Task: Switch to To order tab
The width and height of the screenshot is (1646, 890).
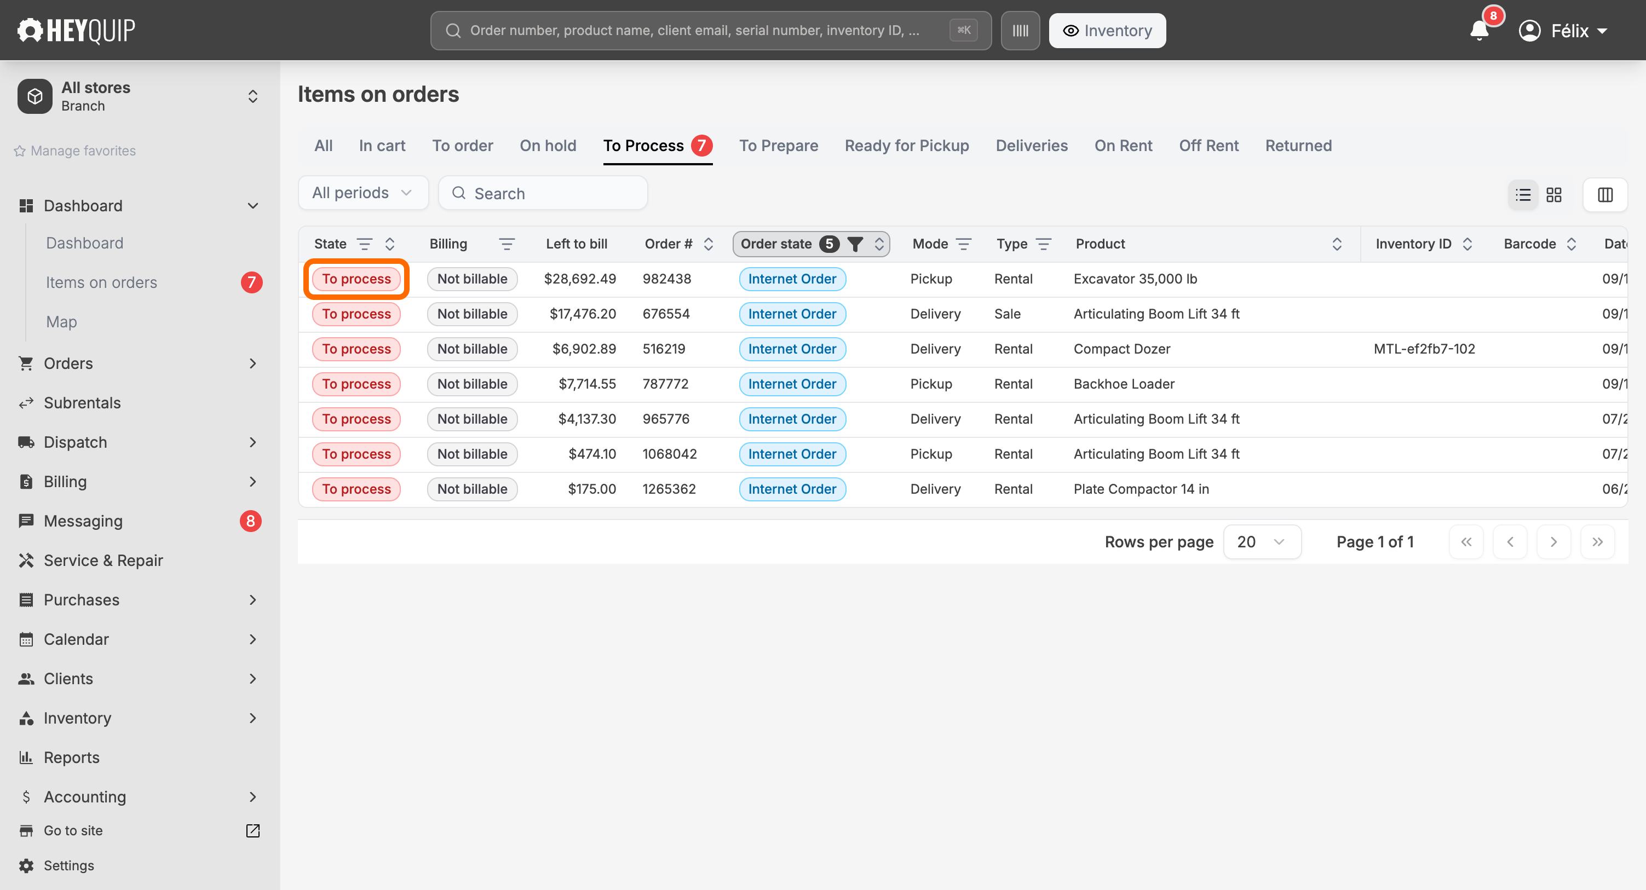Action: [463, 146]
